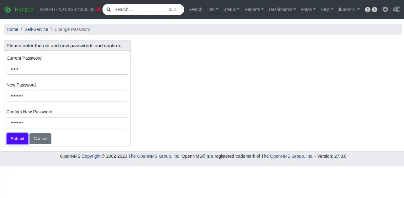The height and width of the screenshot is (198, 404).
Task: Expand the Status dropdown menu
Action: coord(231,9)
